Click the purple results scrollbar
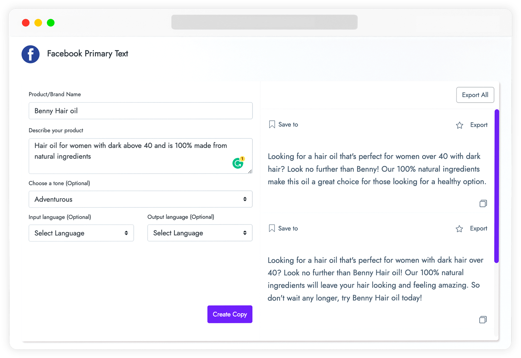Image resolution: width=521 pixels, height=358 pixels. tap(497, 186)
